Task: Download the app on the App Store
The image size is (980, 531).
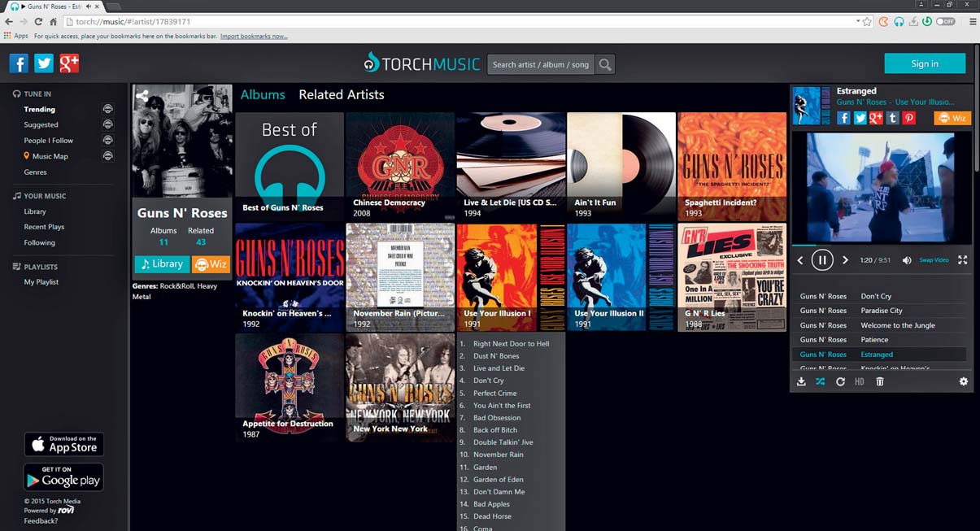Action: [x=63, y=444]
